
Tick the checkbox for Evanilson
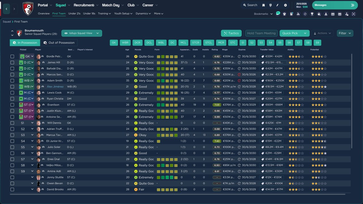(12, 105)
